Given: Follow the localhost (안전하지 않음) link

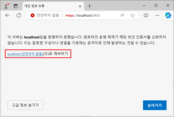Looking at the screenshot, I should click(x=25, y=54).
